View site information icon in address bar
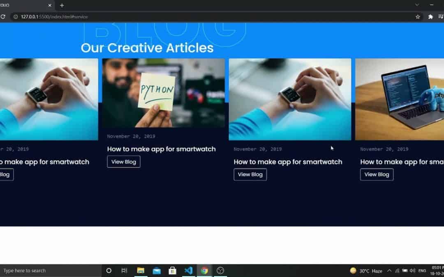This screenshot has width=444, height=277. click(x=16, y=17)
